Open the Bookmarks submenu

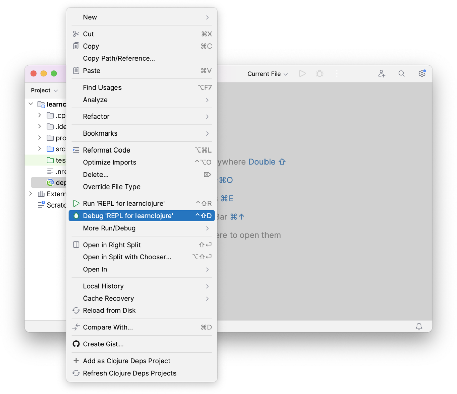142,133
